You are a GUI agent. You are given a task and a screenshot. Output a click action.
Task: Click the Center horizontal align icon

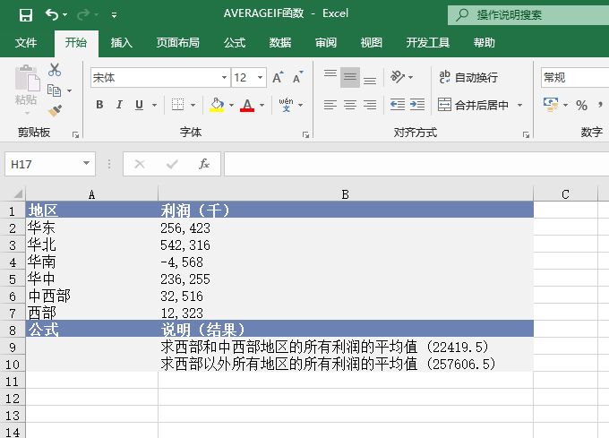coord(349,105)
